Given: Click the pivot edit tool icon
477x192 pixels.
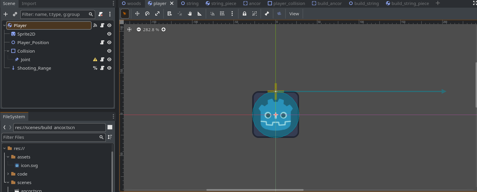Looking at the screenshot, I should pos(180,14).
